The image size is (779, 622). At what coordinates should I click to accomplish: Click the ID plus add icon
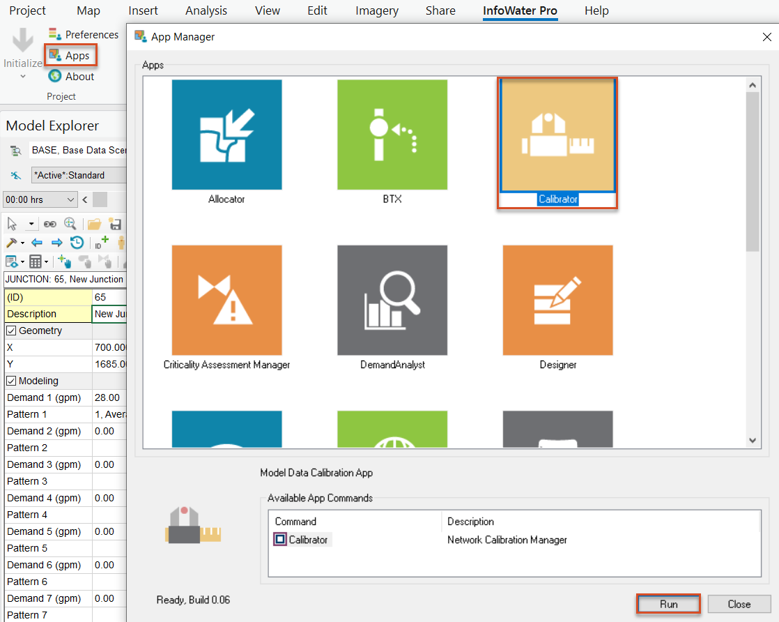click(101, 242)
